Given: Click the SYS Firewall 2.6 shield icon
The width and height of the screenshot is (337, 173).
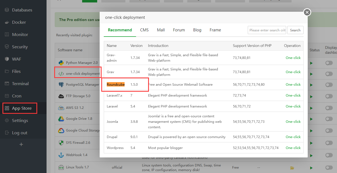Looking at the screenshot, I should pos(61,142).
